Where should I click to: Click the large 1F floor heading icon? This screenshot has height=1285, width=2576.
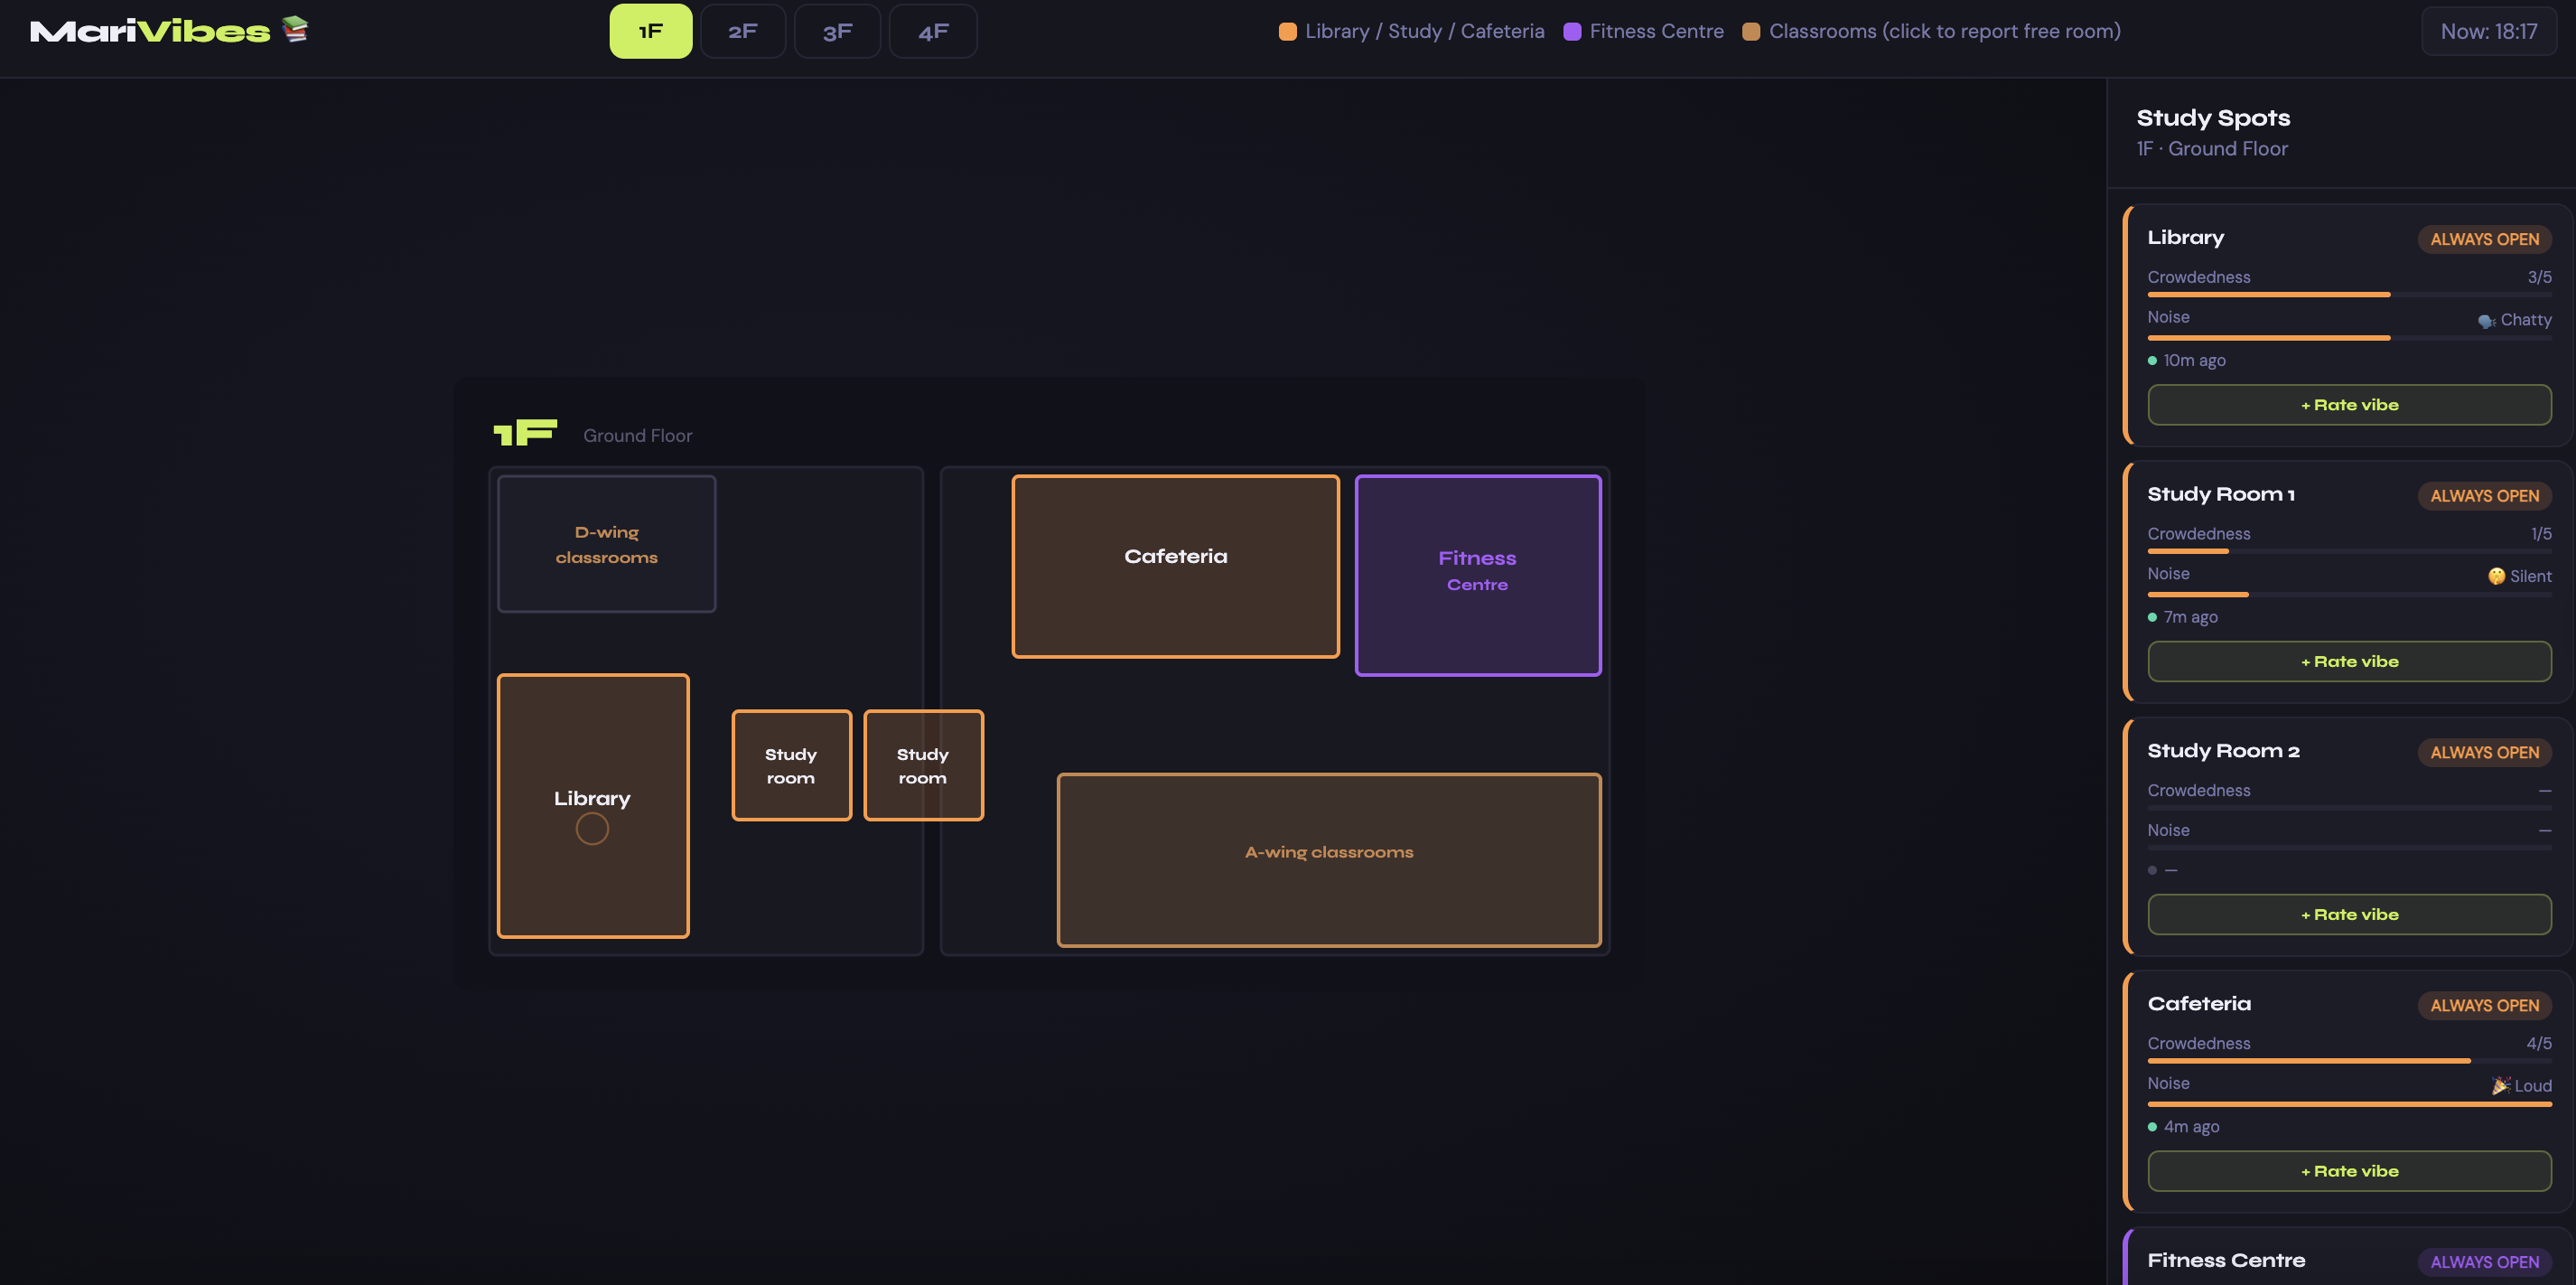[x=525, y=432]
